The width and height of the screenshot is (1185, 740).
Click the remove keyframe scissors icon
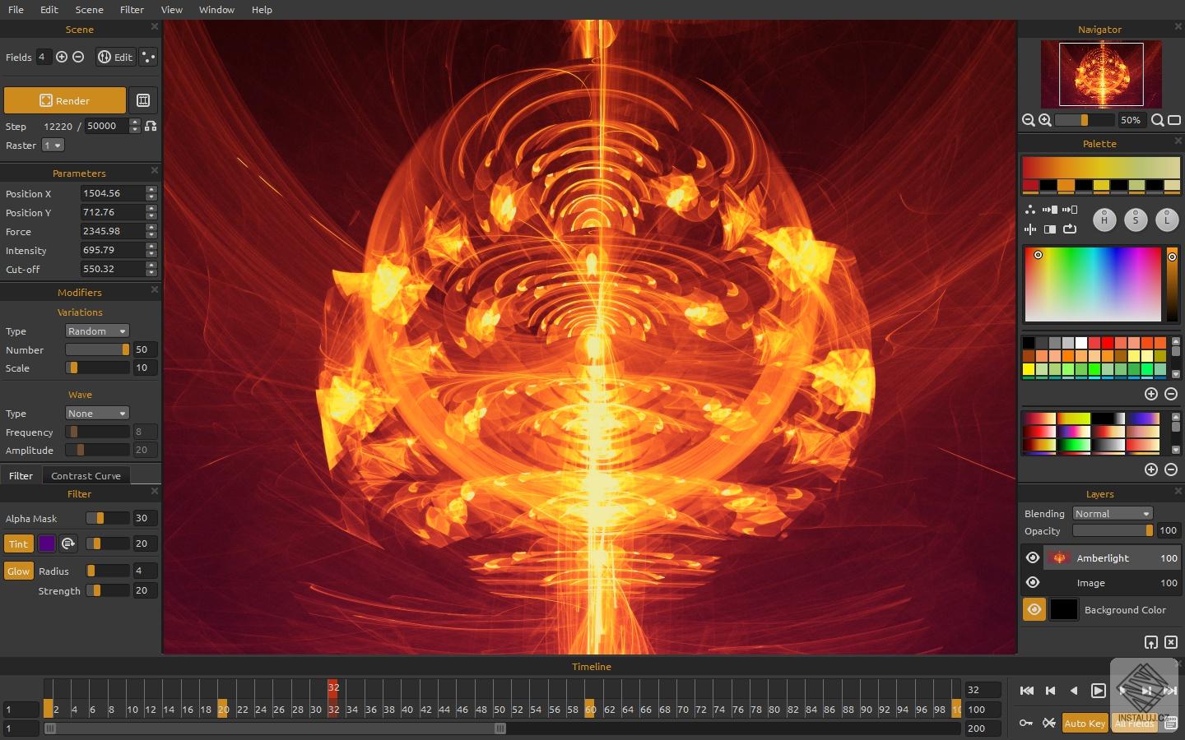click(x=1048, y=724)
